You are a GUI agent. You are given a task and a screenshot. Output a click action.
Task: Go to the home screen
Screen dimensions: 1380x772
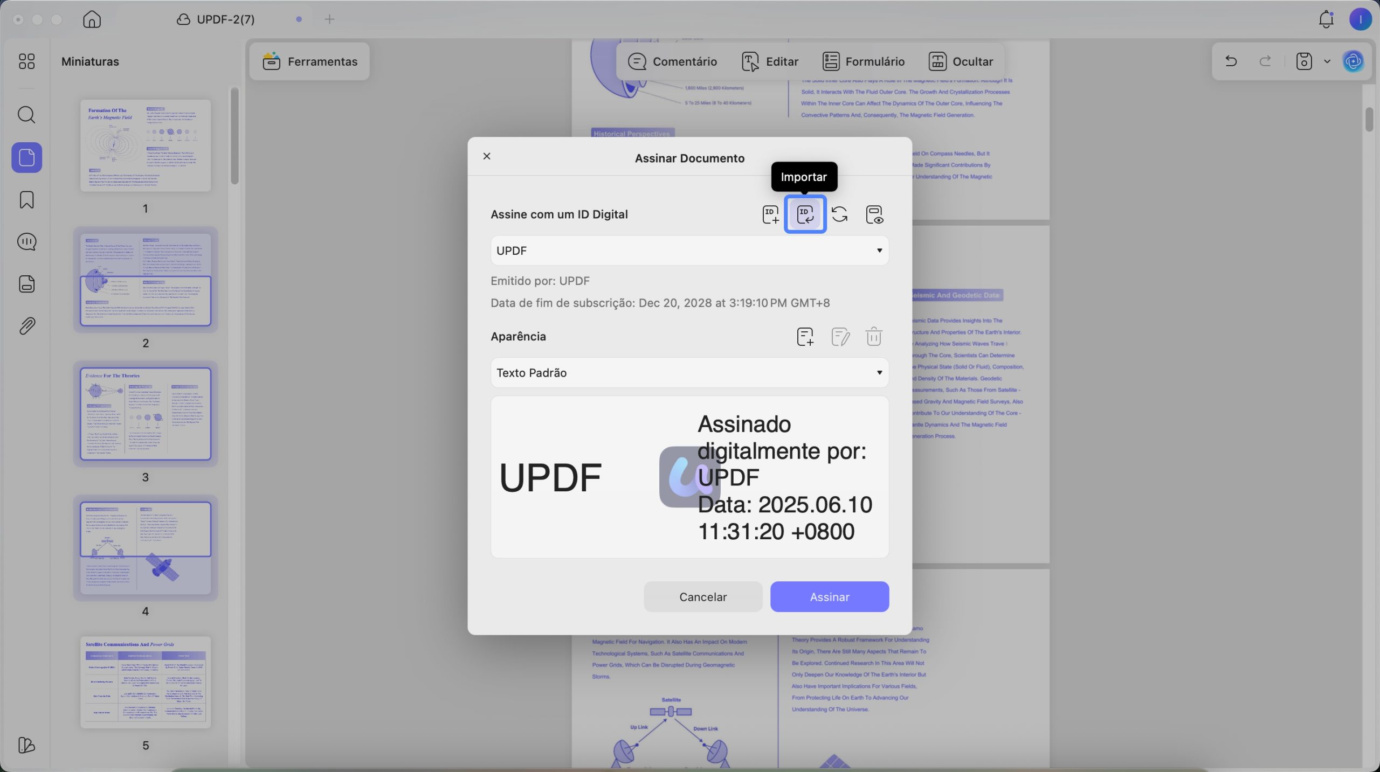tap(92, 19)
